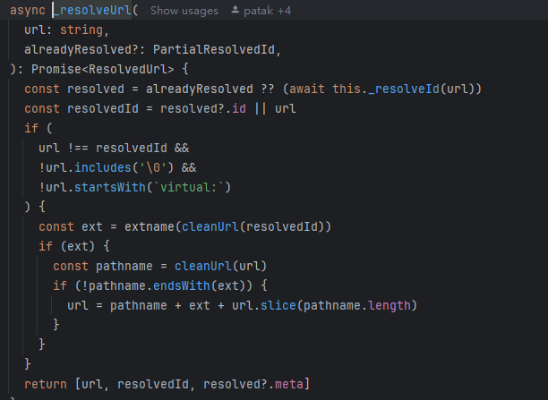The height and width of the screenshot is (400, 548).
Task: Click the patak +4 author hint
Action: 266,11
